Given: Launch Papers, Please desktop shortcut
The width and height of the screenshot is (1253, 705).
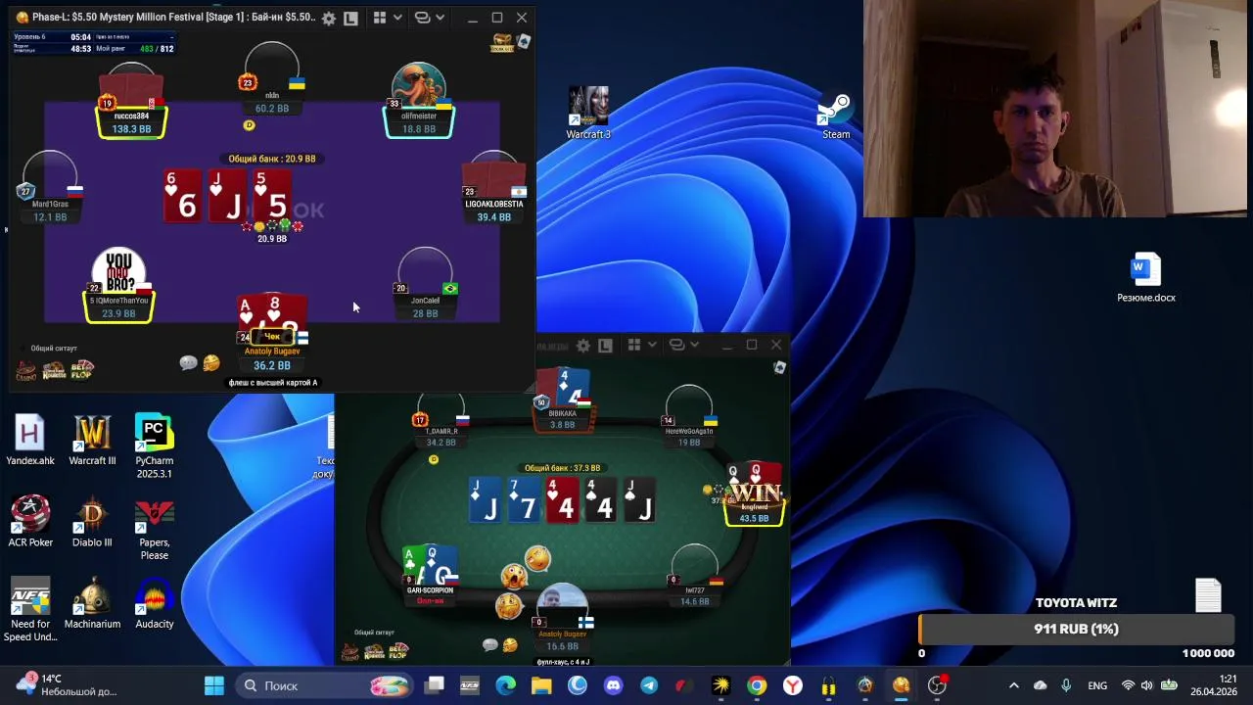Looking at the screenshot, I should click(154, 529).
